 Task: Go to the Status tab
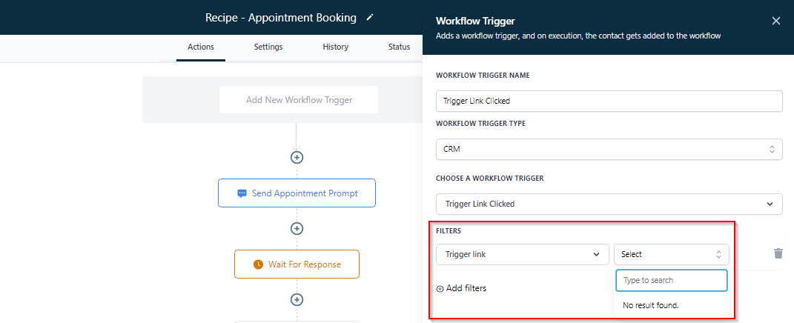(x=399, y=47)
